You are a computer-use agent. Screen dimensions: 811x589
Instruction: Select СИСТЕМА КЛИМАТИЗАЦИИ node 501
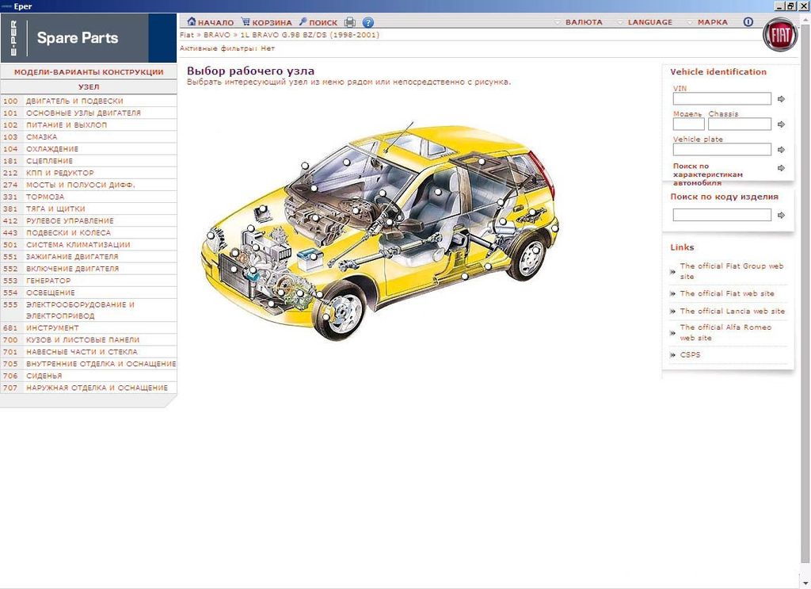tap(78, 244)
